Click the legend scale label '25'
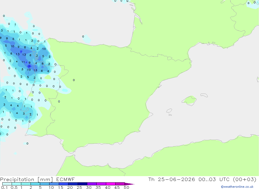Viewport: 259px width, 189px height. click(80, 187)
